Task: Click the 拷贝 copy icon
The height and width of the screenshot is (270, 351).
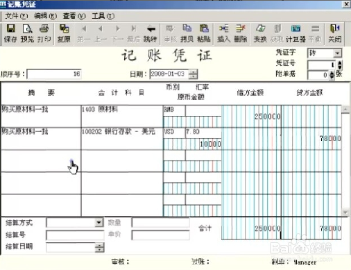Action: [x=187, y=28]
